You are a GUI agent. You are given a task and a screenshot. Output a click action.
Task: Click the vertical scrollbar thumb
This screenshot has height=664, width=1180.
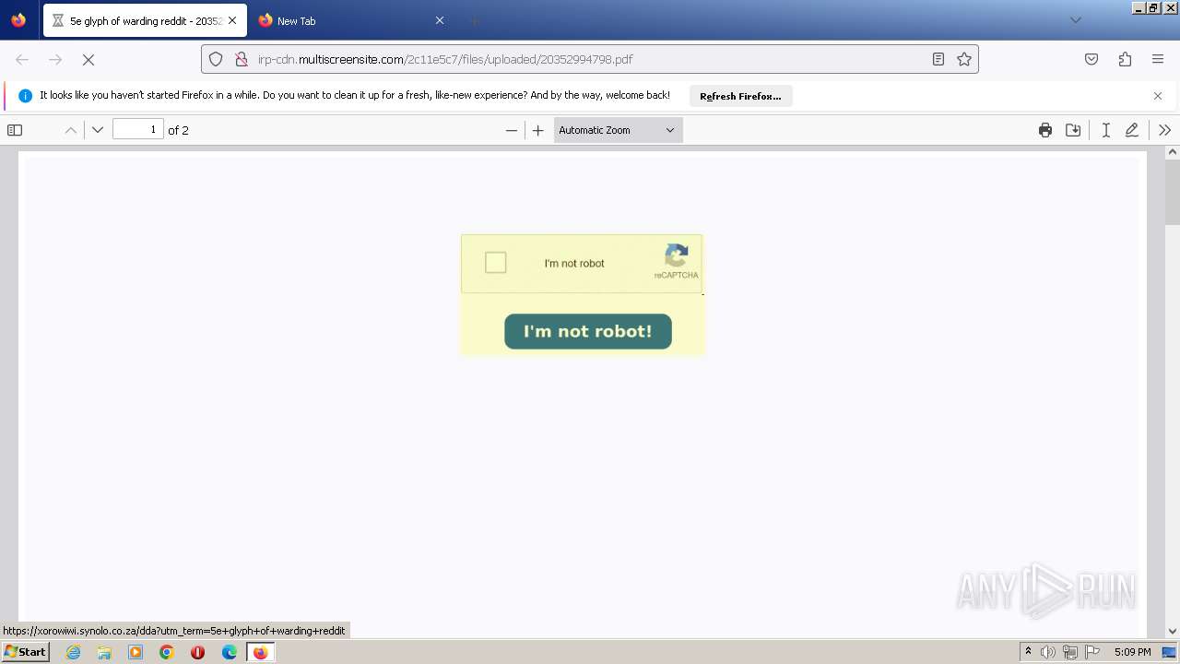[1173, 194]
